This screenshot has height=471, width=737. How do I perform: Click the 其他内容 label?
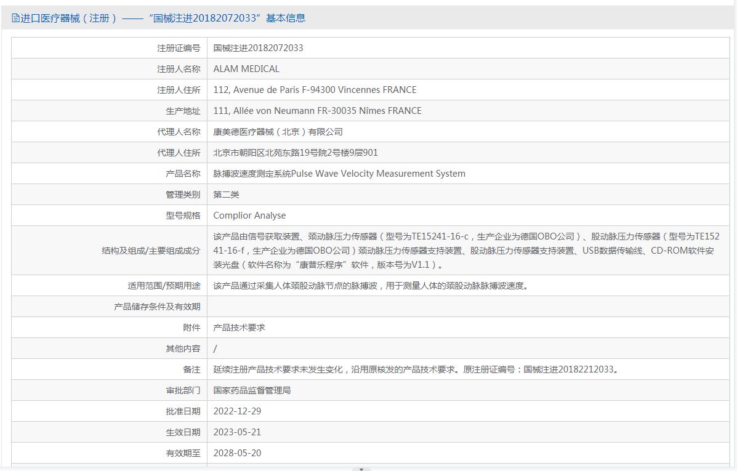click(x=183, y=348)
